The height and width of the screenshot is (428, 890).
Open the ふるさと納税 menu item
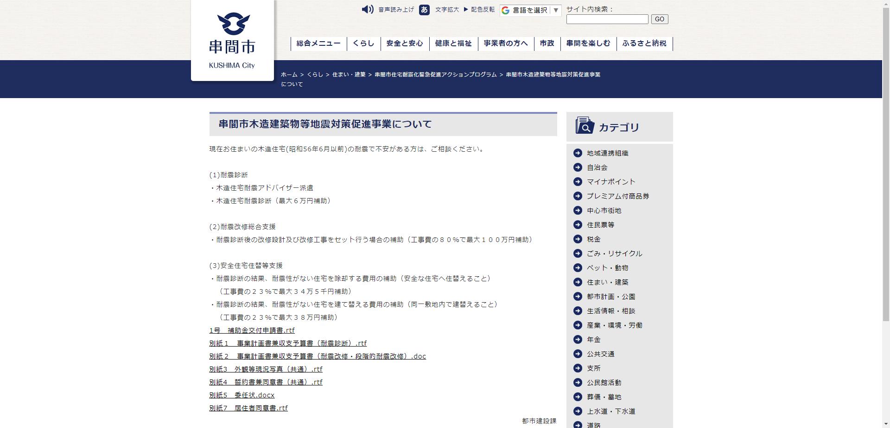(644, 43)
